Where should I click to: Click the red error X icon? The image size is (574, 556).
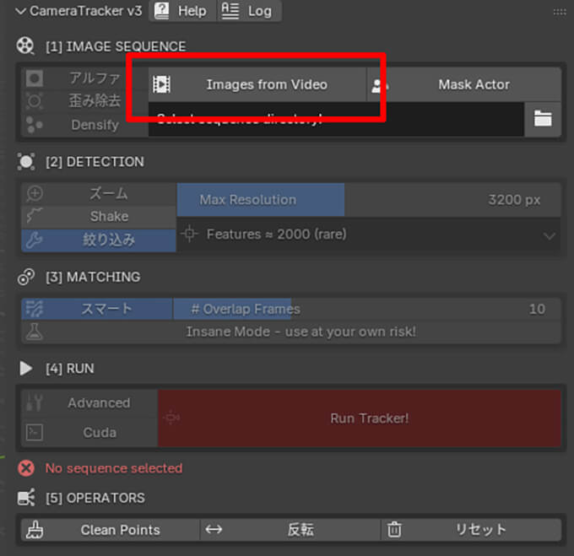tap(26, 468)
